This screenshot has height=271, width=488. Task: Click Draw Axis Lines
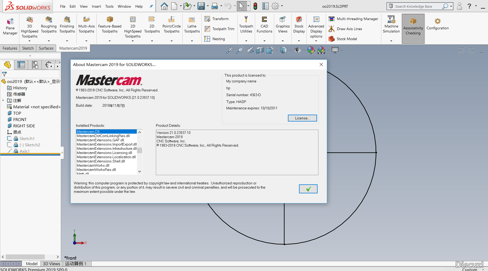pos(345,29)
